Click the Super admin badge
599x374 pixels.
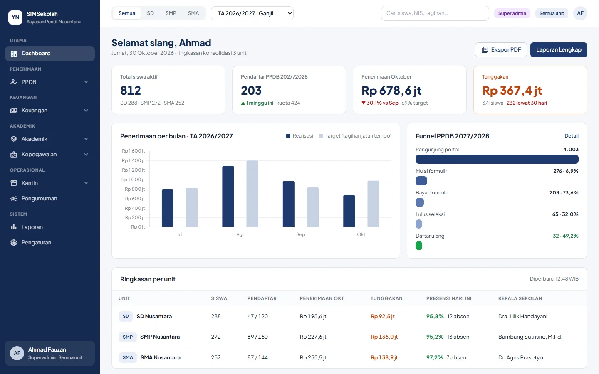click(512, 13)
